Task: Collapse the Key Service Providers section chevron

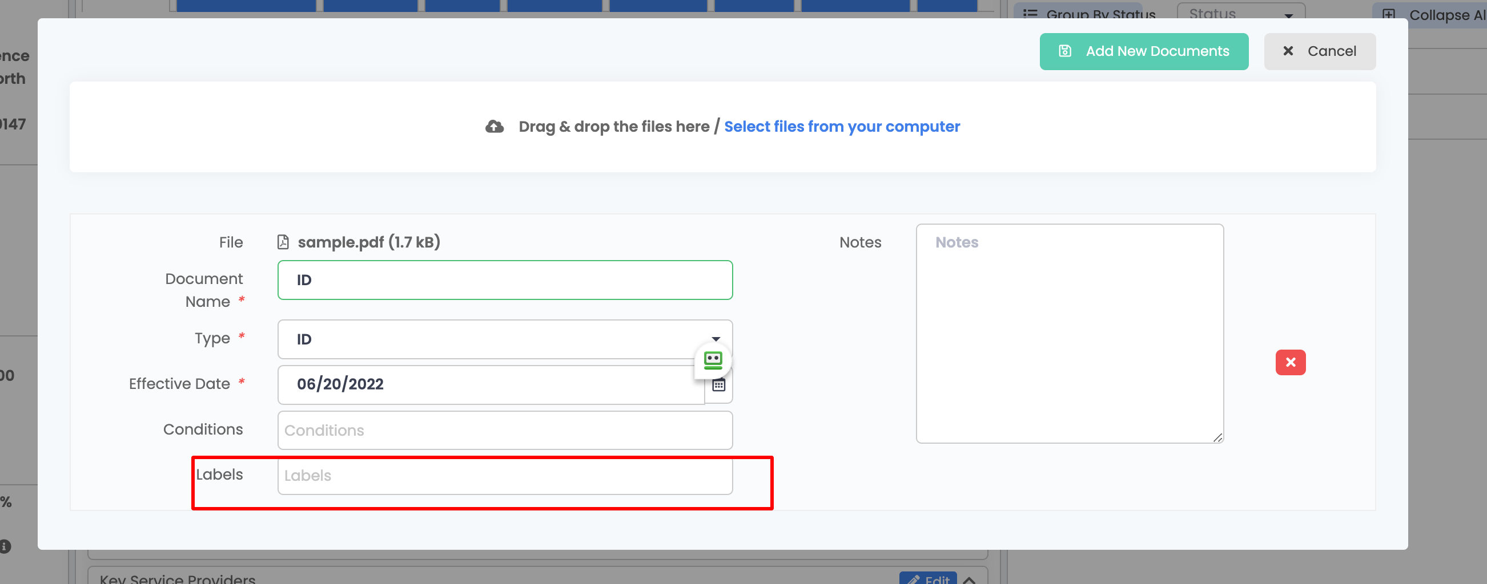Action: [970, 579]
